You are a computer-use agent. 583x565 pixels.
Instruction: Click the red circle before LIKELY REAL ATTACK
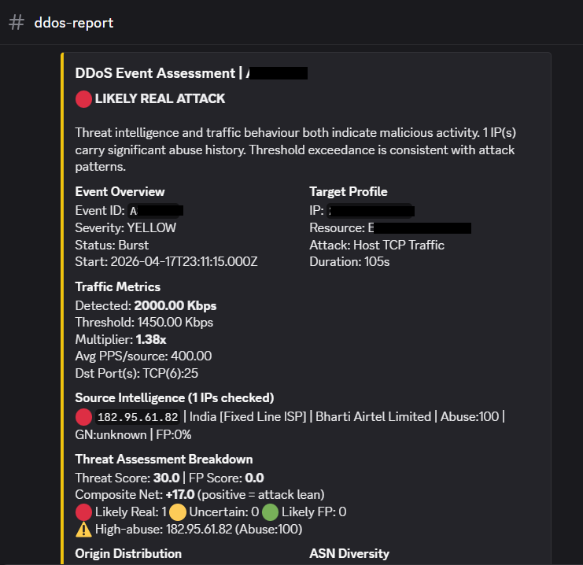tap(83, 99)
